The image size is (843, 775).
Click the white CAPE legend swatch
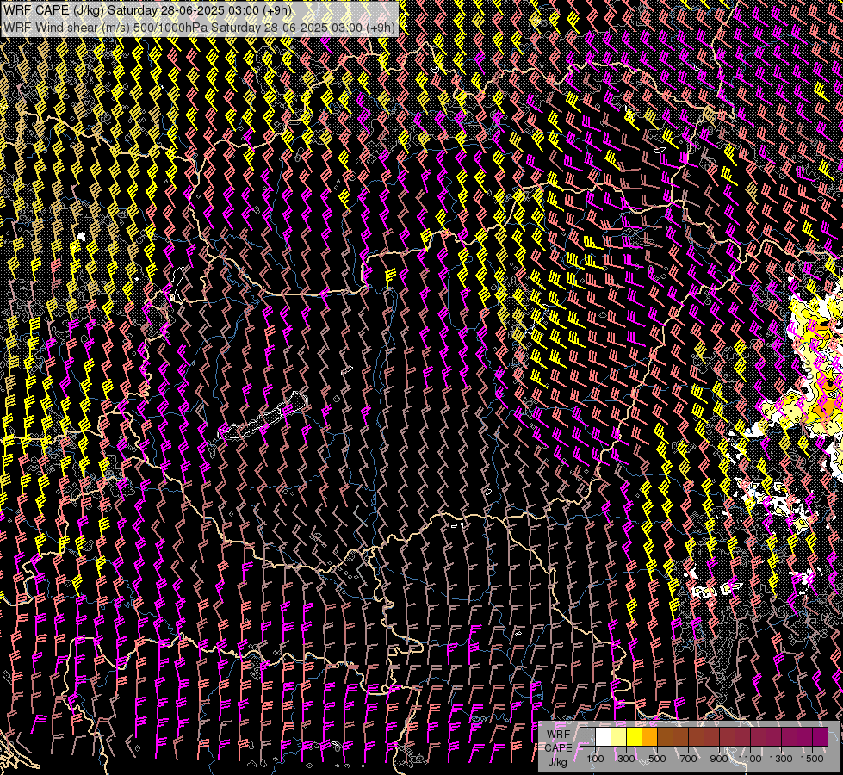pyautogui.click(x=604, y=737)
